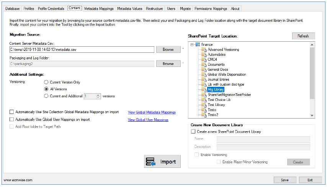Click the Import button with database icon
The image size is (327, 187).
tap(163, 162)
